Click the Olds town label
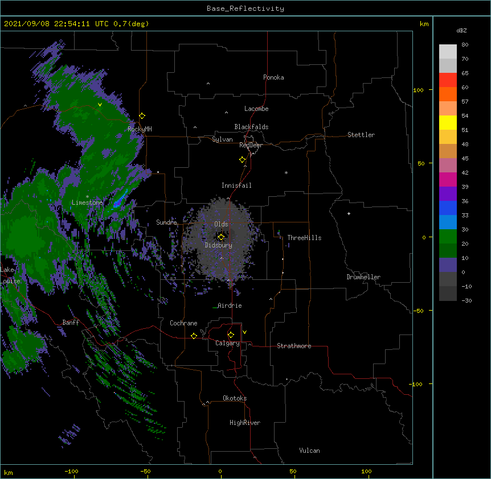 point(221,224)
